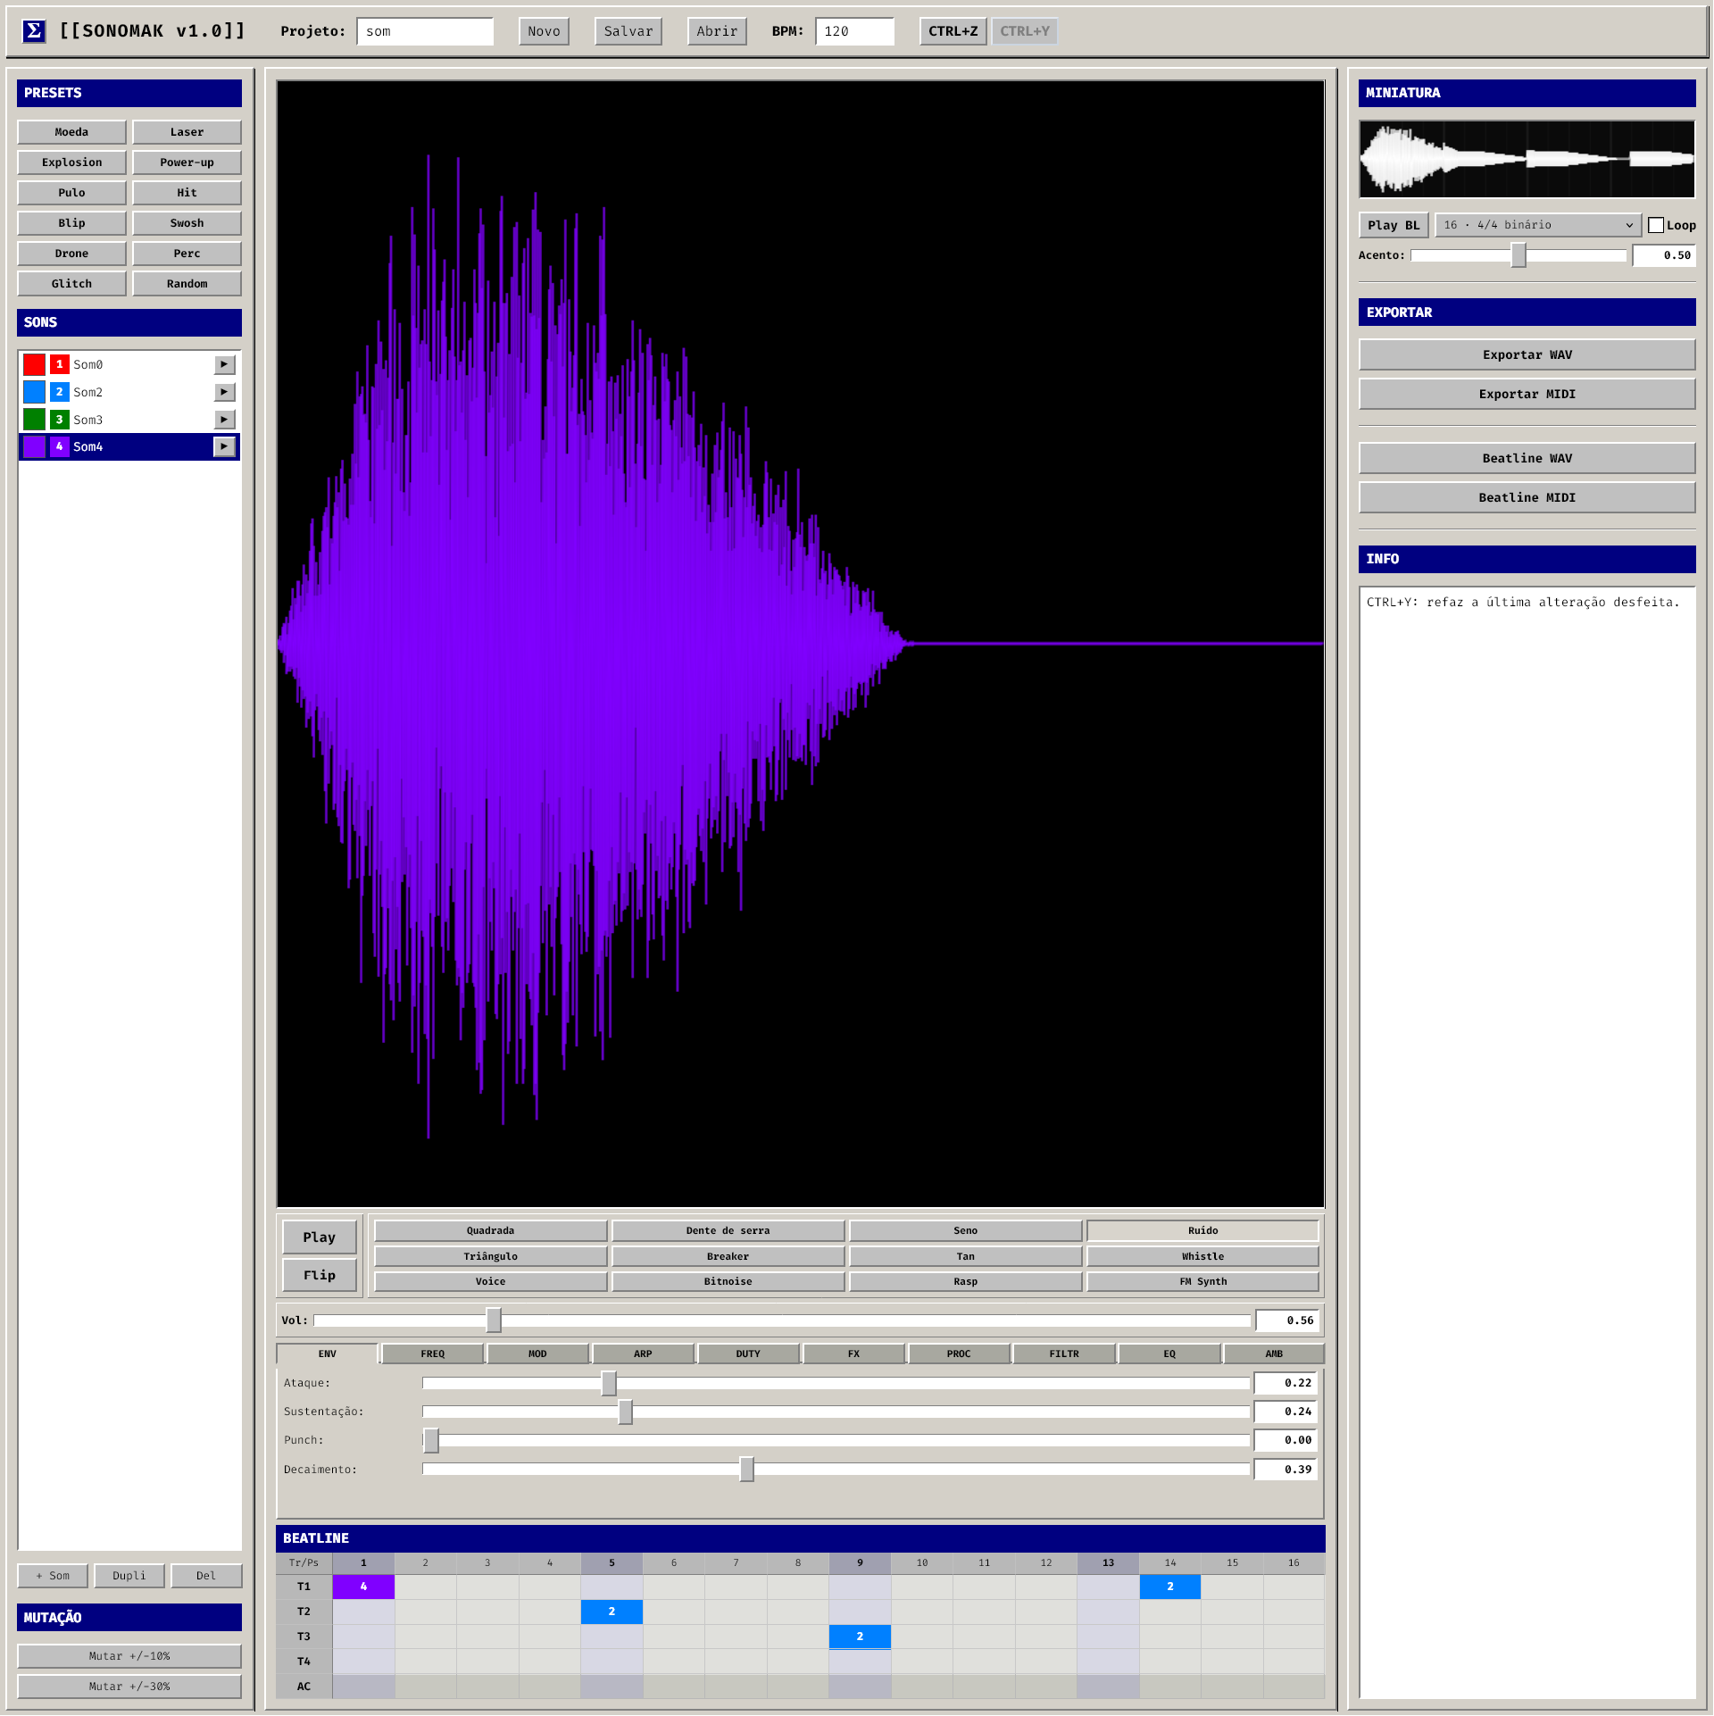Switch to the FX tab
Screen dimensions: 1714x1716
point(853,1354)
